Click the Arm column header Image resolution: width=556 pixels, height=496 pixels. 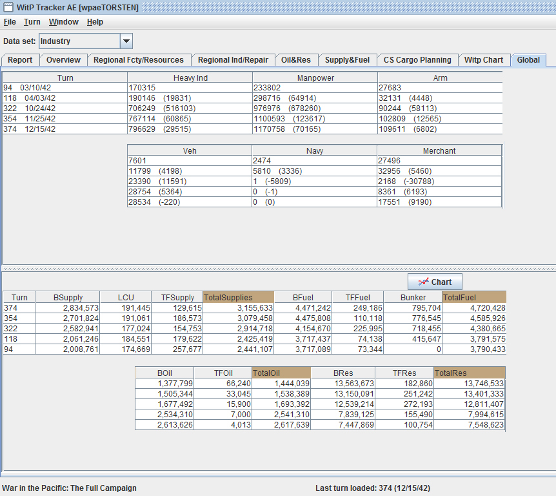tap(440, 77)
